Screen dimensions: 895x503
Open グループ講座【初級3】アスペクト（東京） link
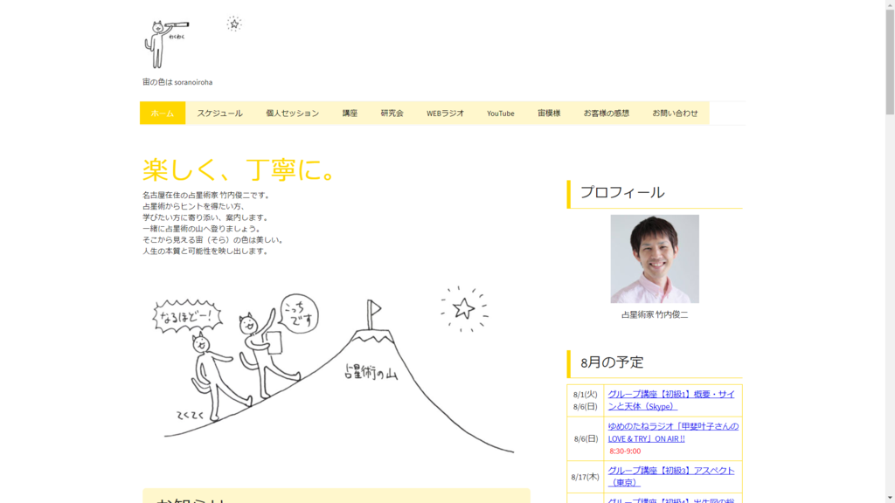671,476
